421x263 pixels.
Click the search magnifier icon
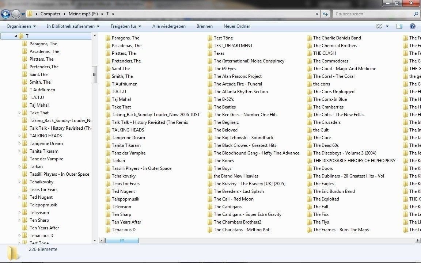pos(416,14)
